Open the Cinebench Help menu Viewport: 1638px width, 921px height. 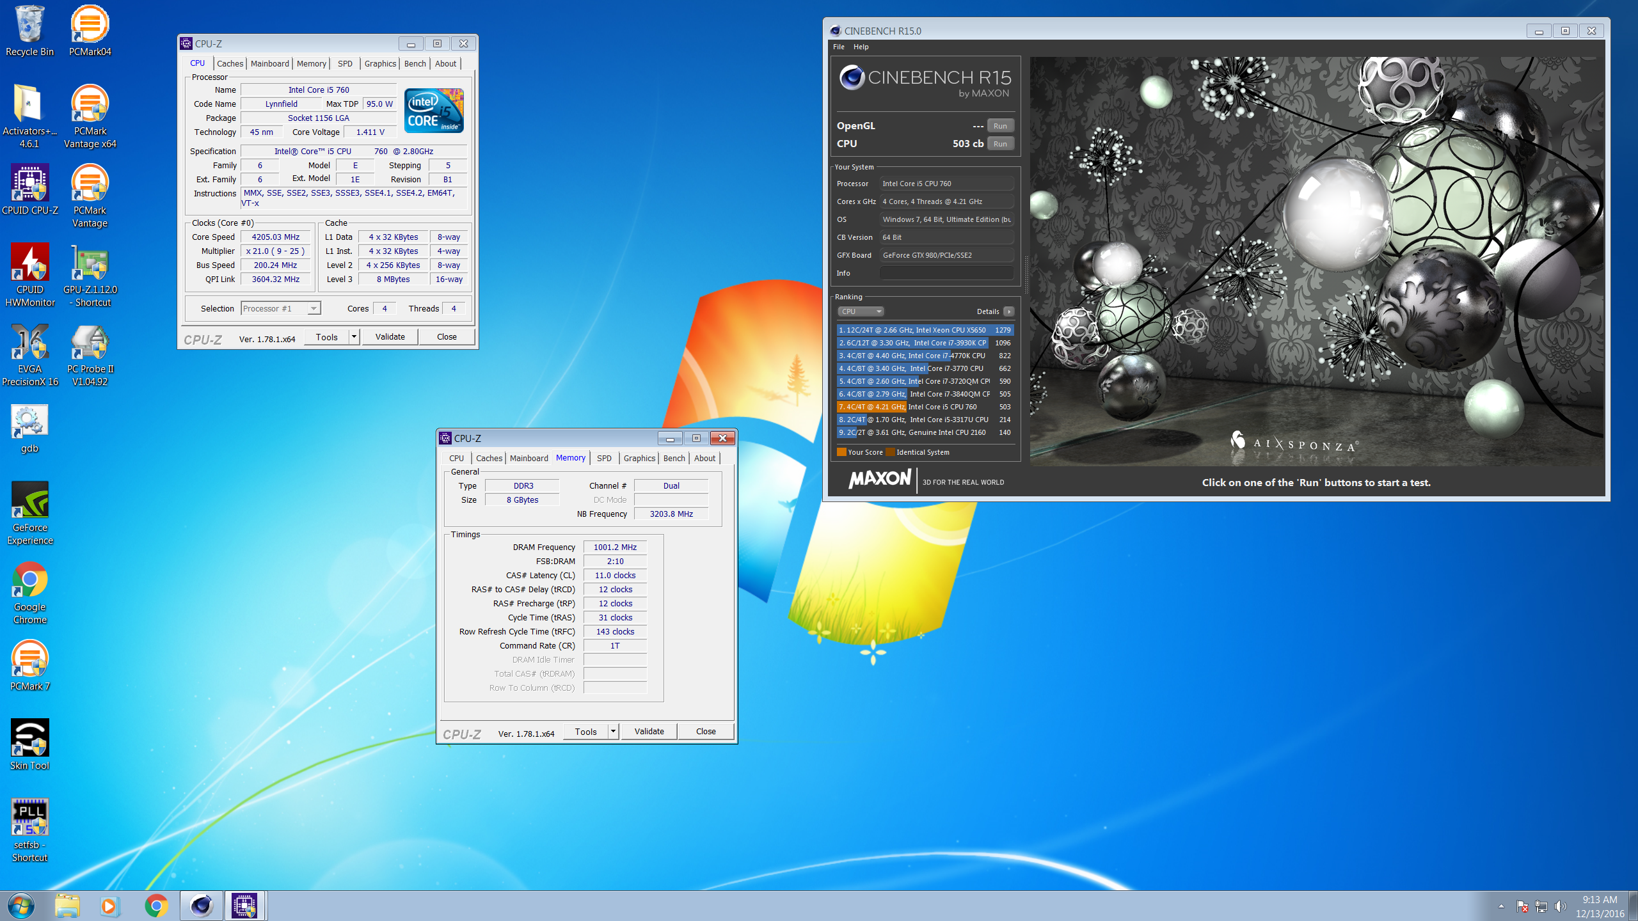coord(861,47)
